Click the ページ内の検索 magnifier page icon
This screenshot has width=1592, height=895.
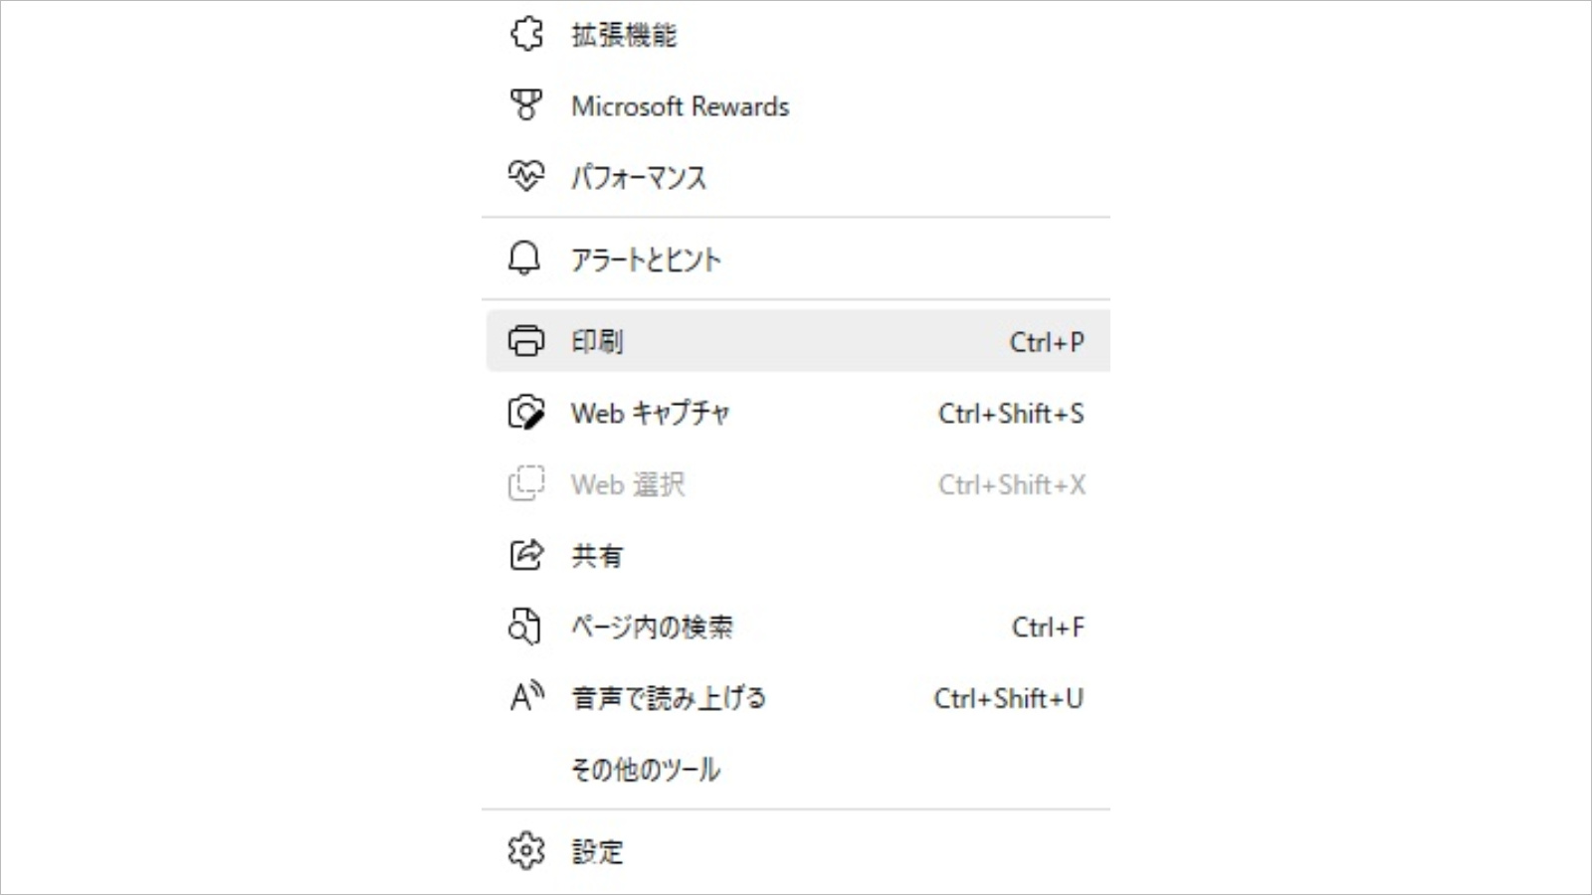click(x=524, y=626)
